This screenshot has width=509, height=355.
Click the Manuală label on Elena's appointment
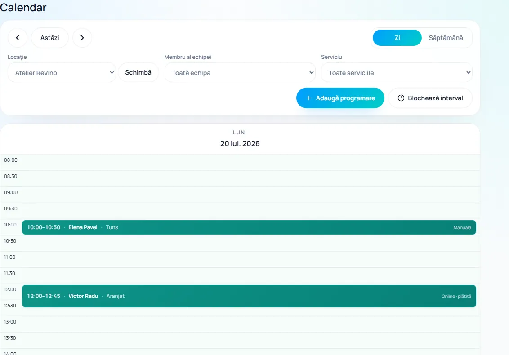(462, 228)
